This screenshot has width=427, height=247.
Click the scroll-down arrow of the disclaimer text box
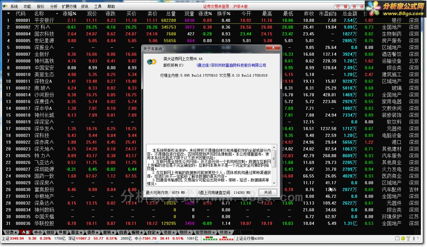(x=274, y=183)
